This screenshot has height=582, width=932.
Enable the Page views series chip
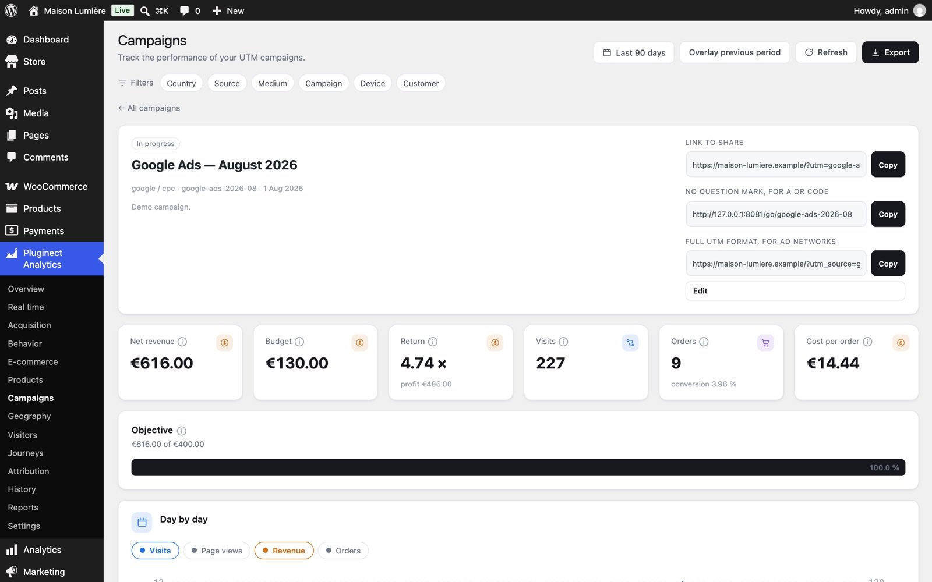pos(217,551)
